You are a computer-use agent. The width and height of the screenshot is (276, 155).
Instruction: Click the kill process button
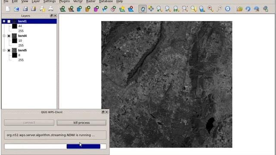(x=82, y=123)
